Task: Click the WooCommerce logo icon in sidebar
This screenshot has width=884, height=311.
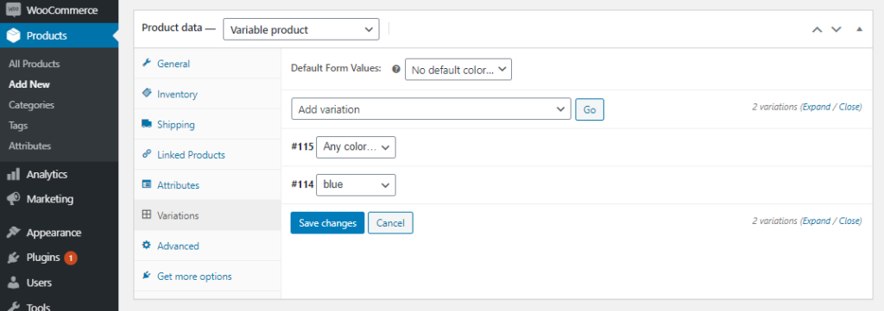Action: click(14, 9)
